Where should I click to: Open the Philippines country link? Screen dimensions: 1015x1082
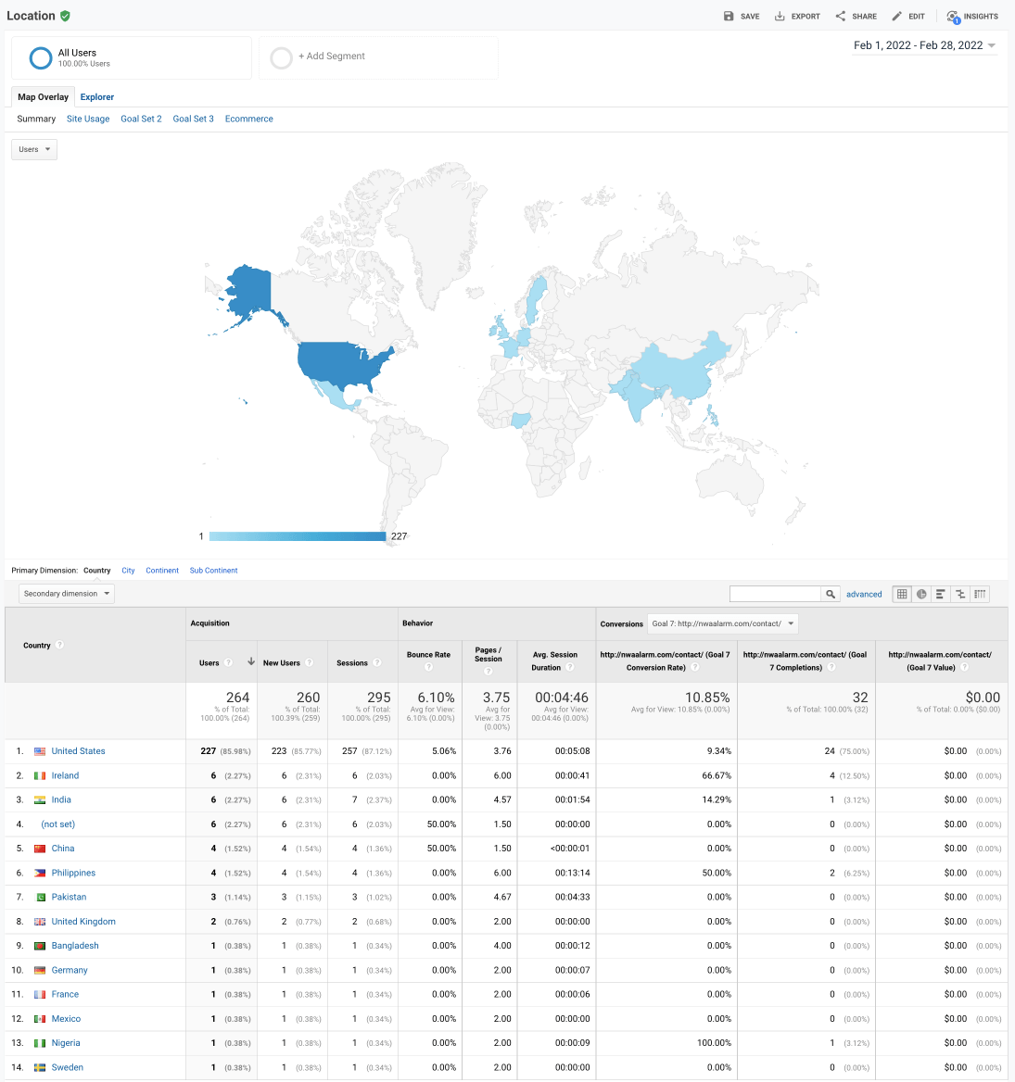tap(73, 873)
